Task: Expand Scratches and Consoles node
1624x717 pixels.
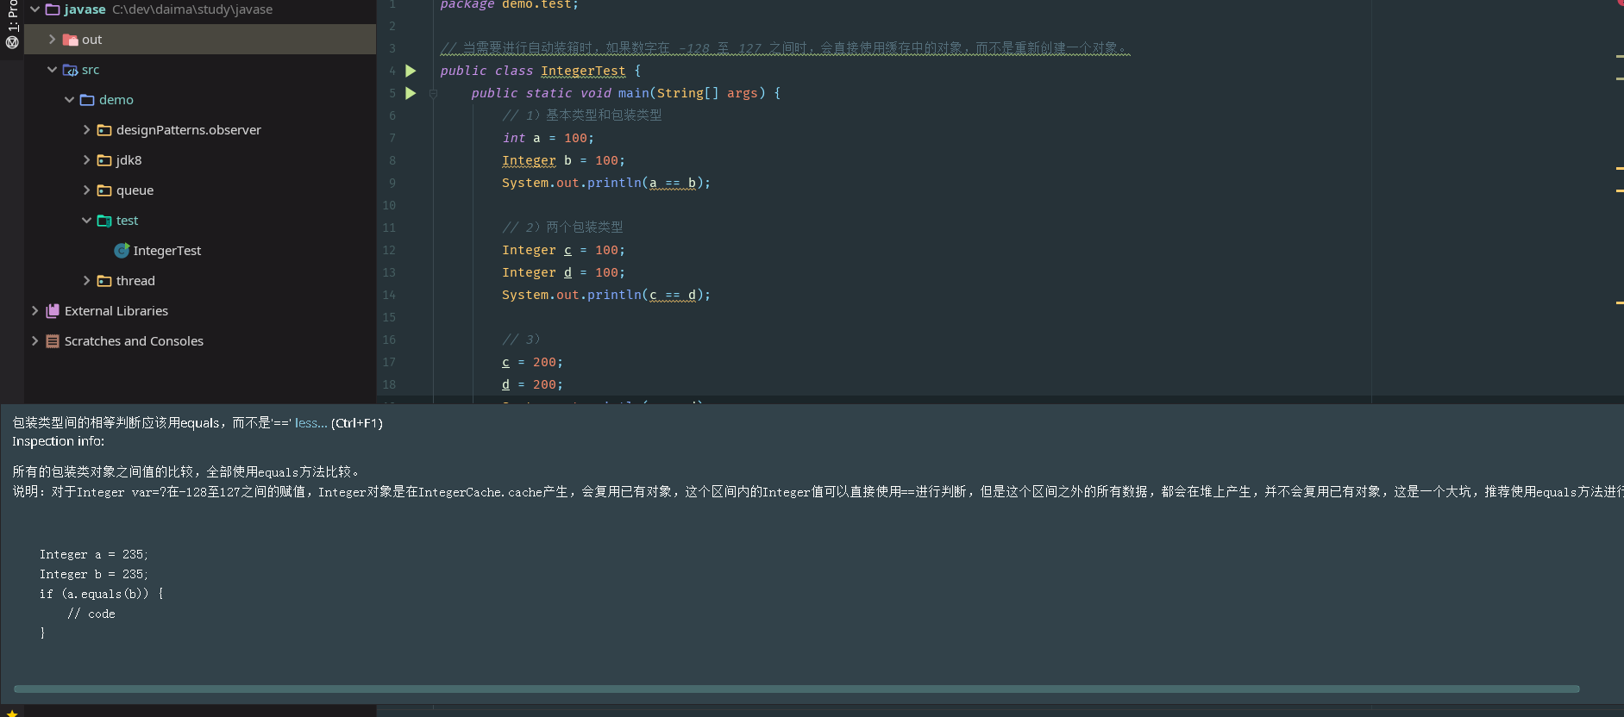Action: 34,341
